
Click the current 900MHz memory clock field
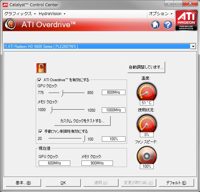click(97, 163)
